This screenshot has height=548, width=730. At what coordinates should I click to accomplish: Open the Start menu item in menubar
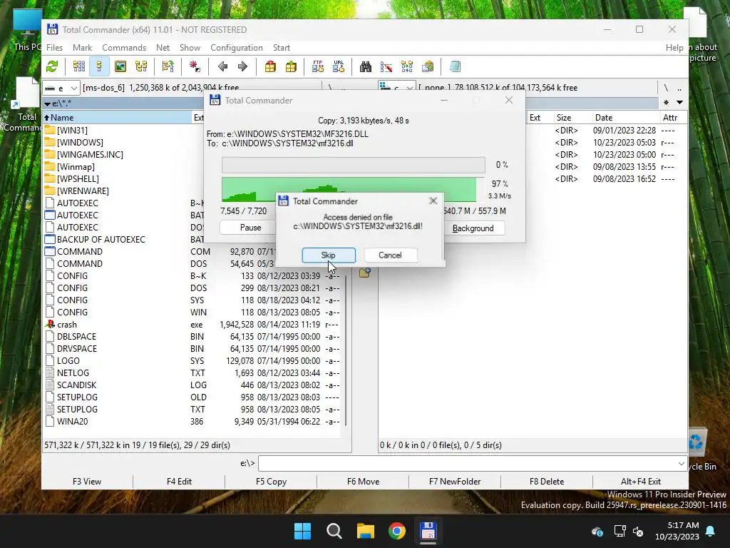[x=281, y=48]
